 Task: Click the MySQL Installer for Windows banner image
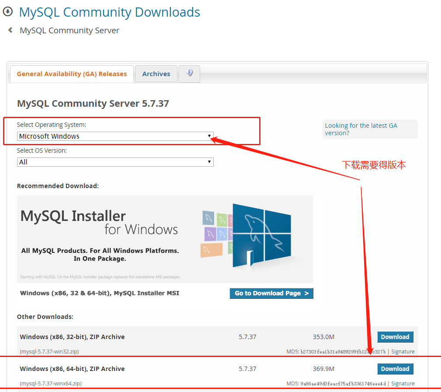click(x=165, y=238)
